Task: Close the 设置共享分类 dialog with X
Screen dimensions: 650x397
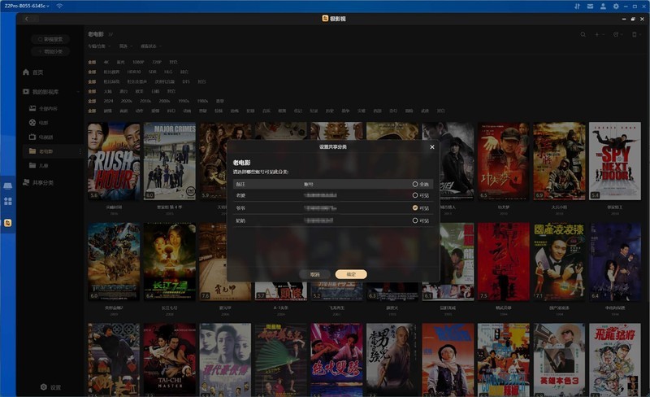Action: coord(431,147)
